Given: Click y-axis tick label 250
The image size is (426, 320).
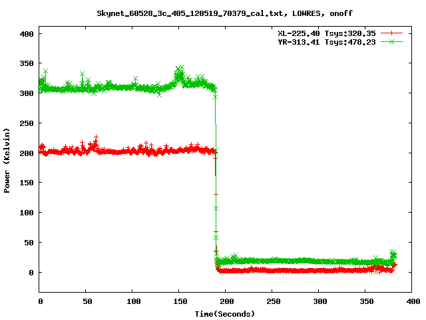Looking at the screenshot, I should click(x=27, y=123).
